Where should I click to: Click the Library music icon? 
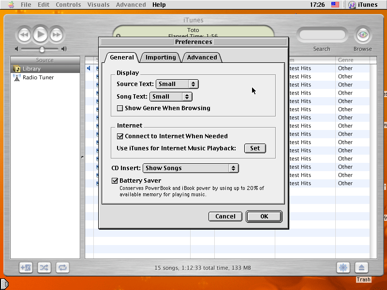click(17, 69)
